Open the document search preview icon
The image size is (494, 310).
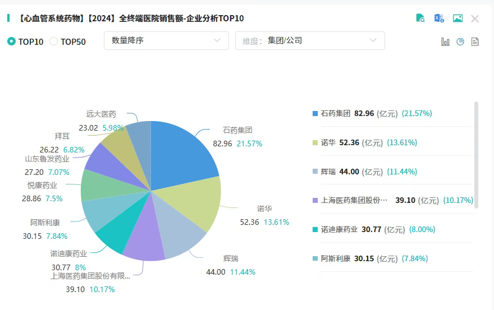(x=420, y=18)
